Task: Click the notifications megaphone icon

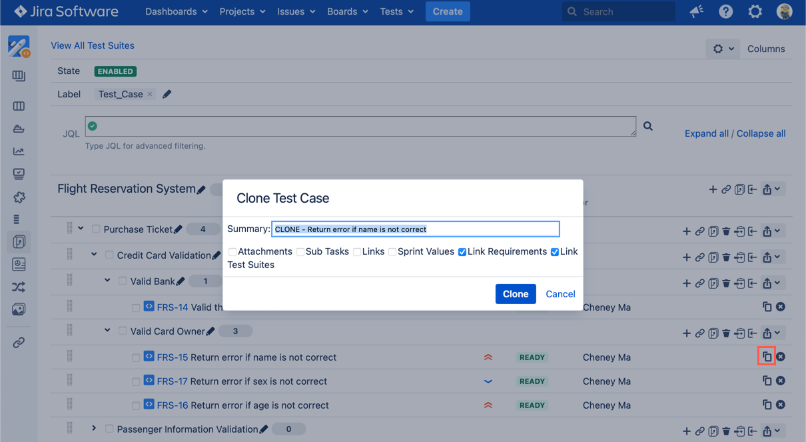Action: point(697,11)
